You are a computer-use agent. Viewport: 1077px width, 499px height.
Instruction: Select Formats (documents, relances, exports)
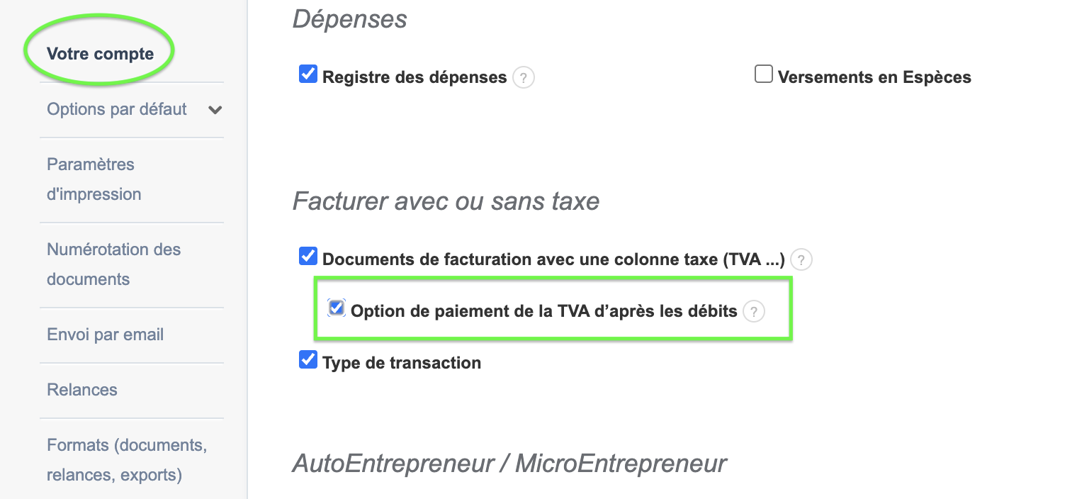[x=126, y=460]
